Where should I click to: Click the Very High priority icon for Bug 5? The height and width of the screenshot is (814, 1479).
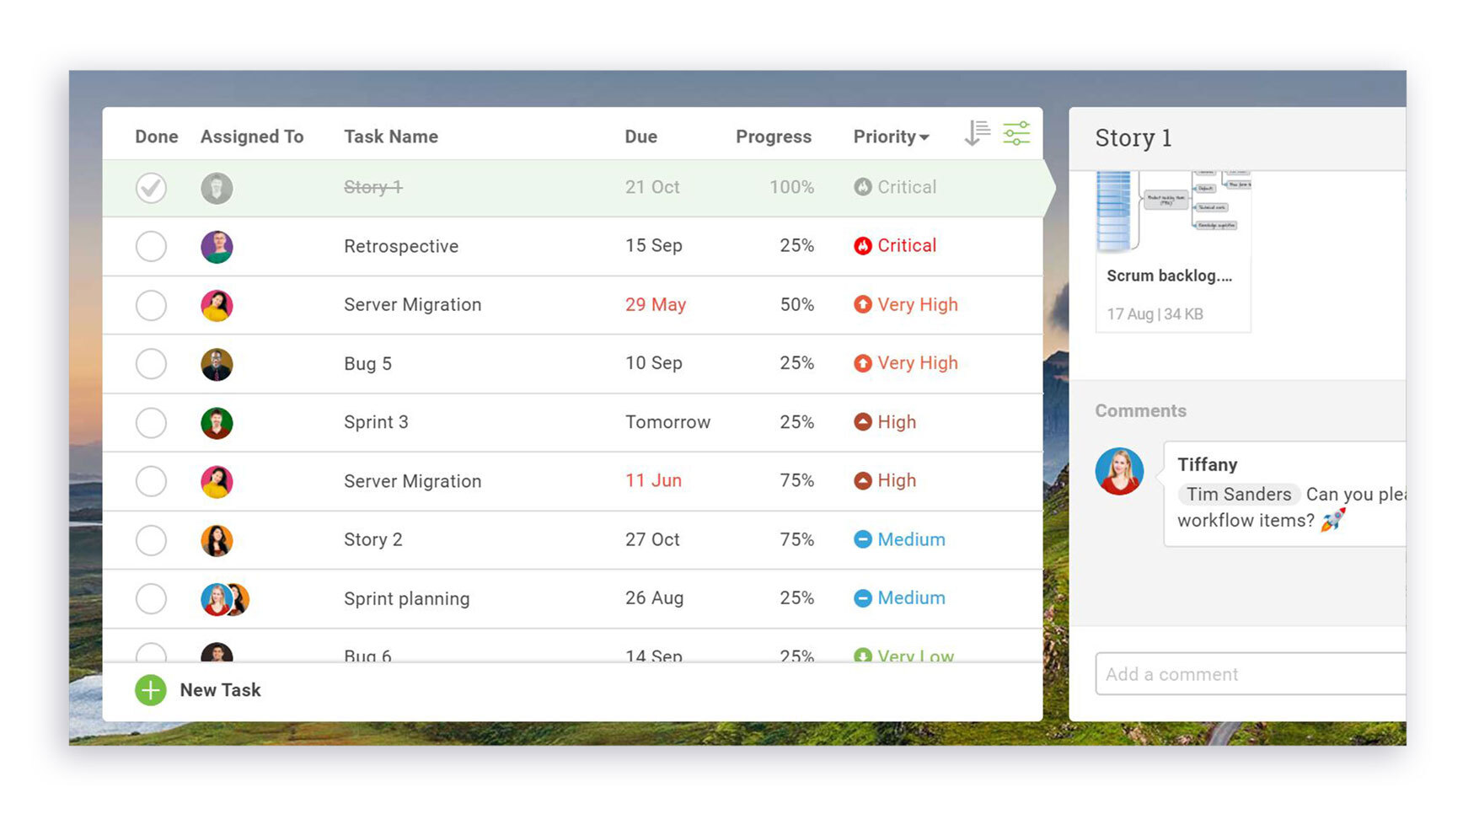tap(862, 363)
